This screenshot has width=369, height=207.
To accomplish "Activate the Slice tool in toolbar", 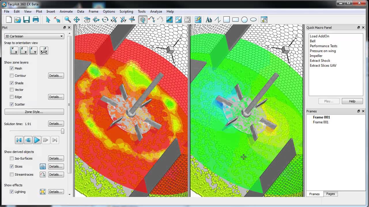I will [142, 20].
